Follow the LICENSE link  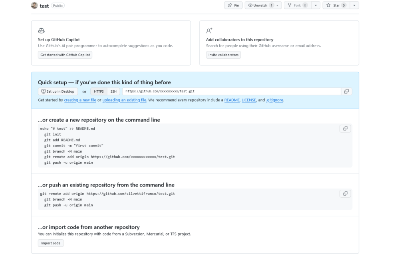pos(249,100)
